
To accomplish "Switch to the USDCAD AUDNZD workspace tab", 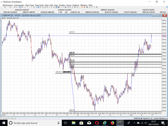I will click(10, 12).
